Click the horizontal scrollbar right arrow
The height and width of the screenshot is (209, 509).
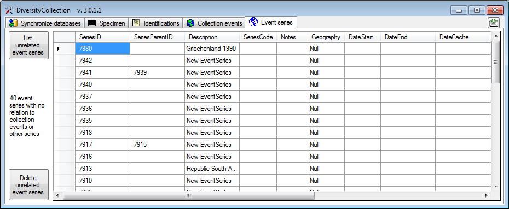click(x=486, y=195)
